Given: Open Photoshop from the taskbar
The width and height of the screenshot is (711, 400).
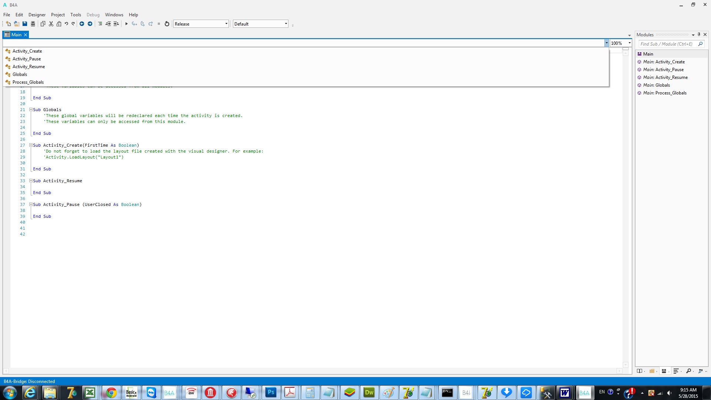Looking at the screenshot, I should (x=271, y=393).
